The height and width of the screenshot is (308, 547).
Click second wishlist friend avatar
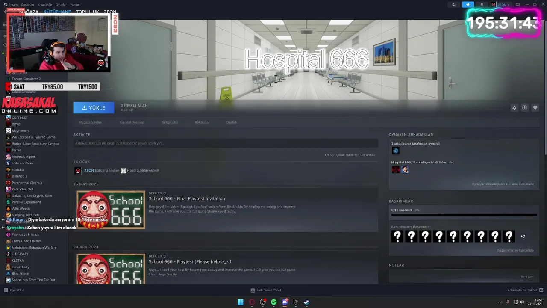point(405,169)
